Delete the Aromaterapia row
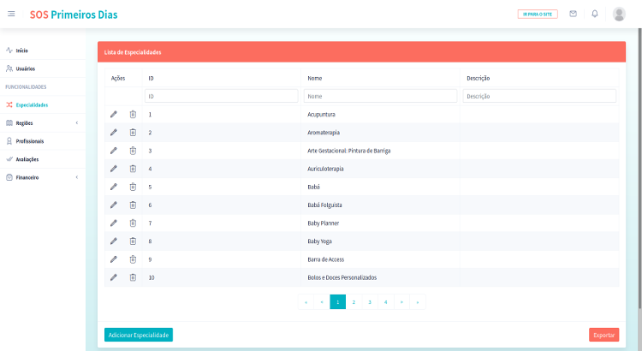Image resolution: width=642 pixels, height=351 pixels. tap(133, 133)
